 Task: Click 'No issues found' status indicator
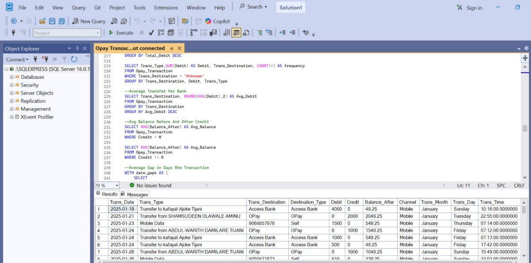pos(150,186)
